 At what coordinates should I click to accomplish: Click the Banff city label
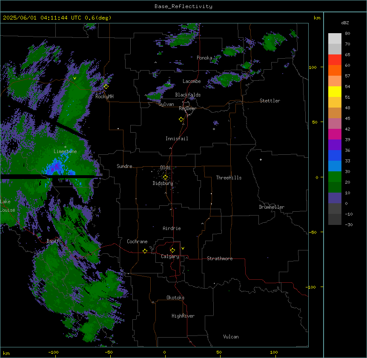[x=53, y=241]
